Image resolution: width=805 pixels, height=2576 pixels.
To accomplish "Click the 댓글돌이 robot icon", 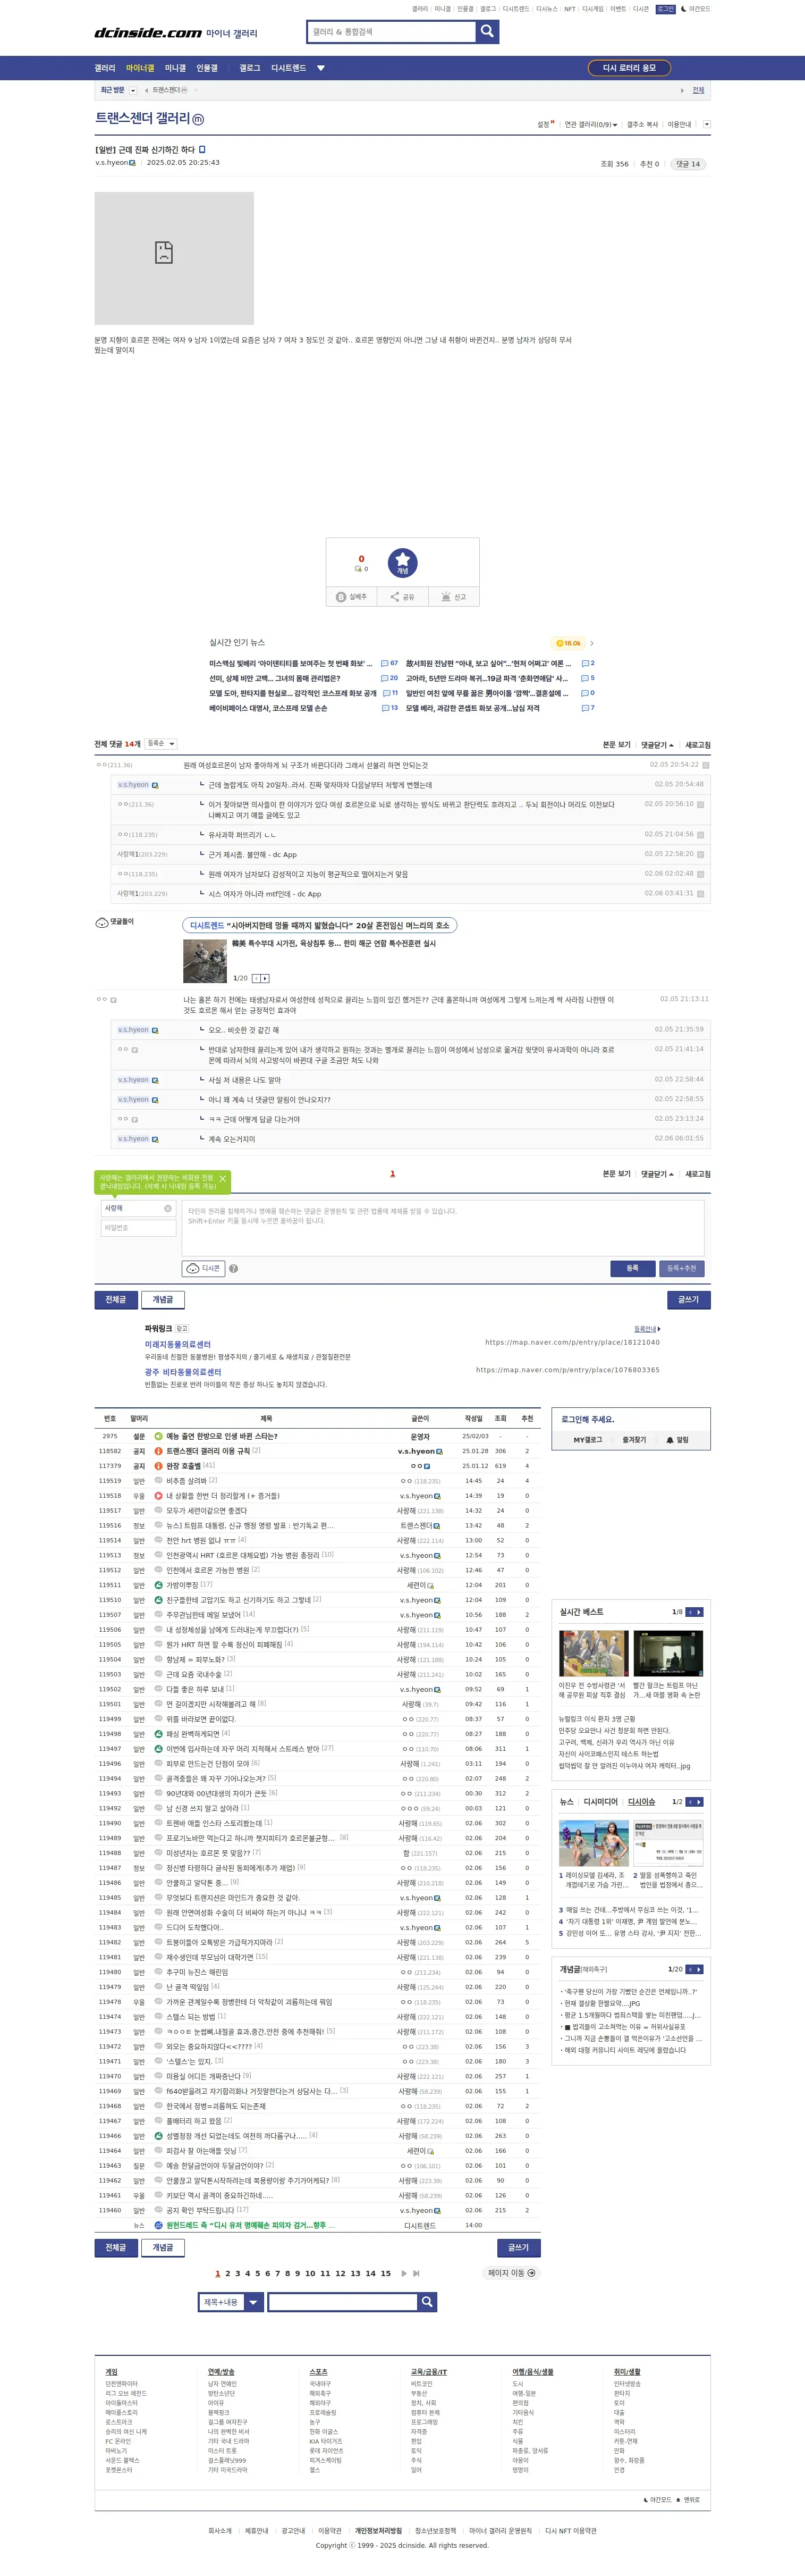I will tap(102, 922).
